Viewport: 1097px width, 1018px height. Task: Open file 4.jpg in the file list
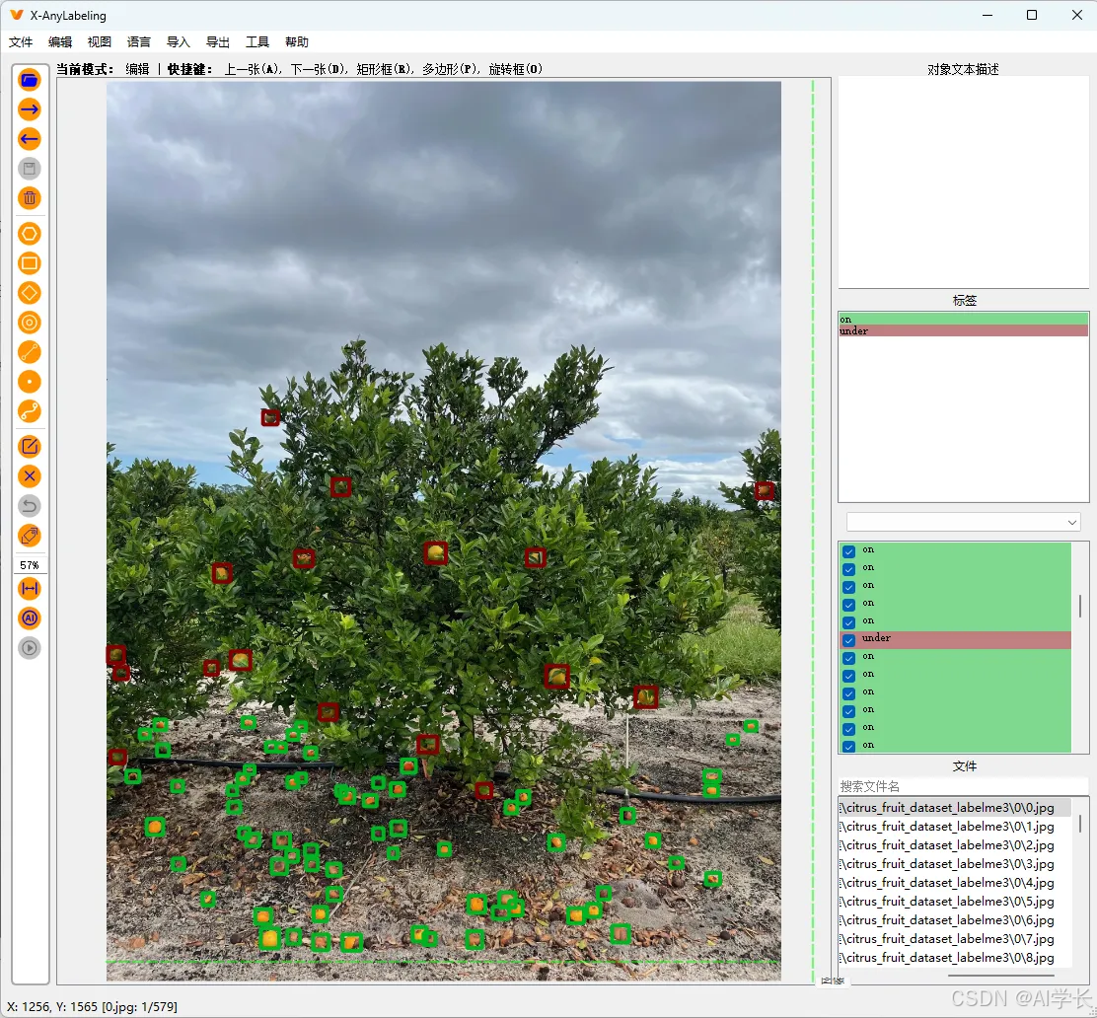pyautogui.click(x=954, y=883)
